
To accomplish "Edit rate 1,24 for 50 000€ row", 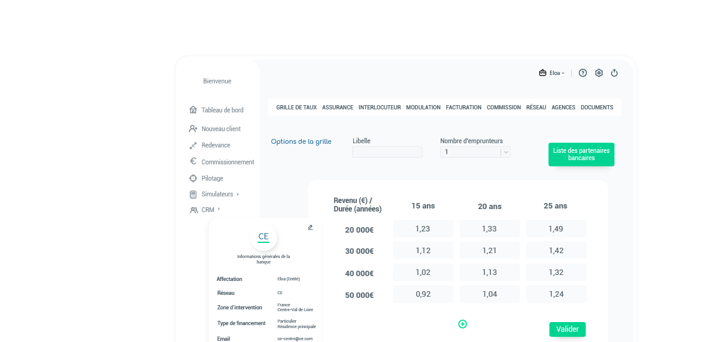I will (556, 294).
